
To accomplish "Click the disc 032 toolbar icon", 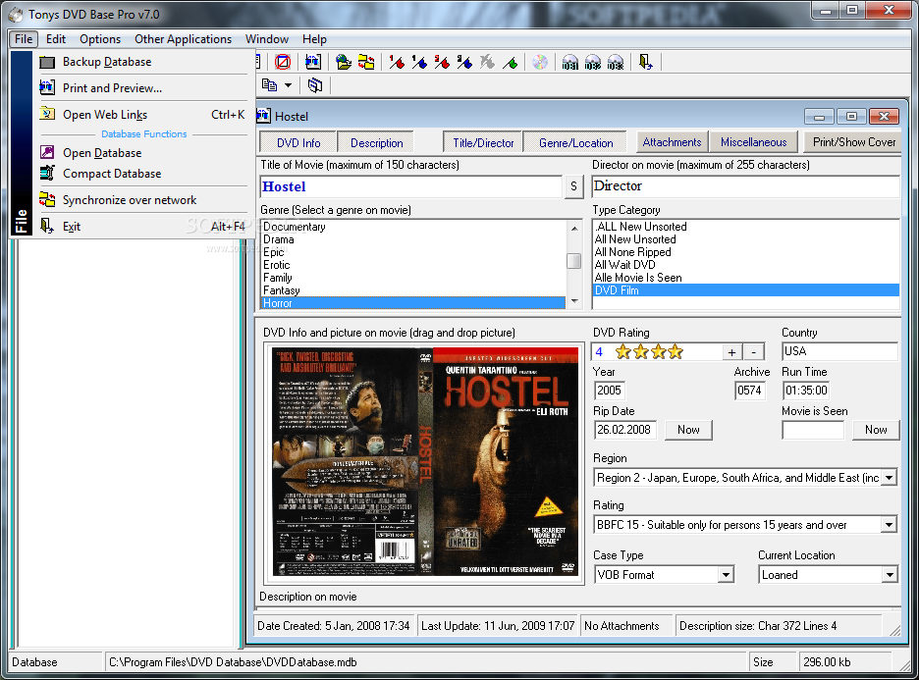I will [x=593, y=62].
